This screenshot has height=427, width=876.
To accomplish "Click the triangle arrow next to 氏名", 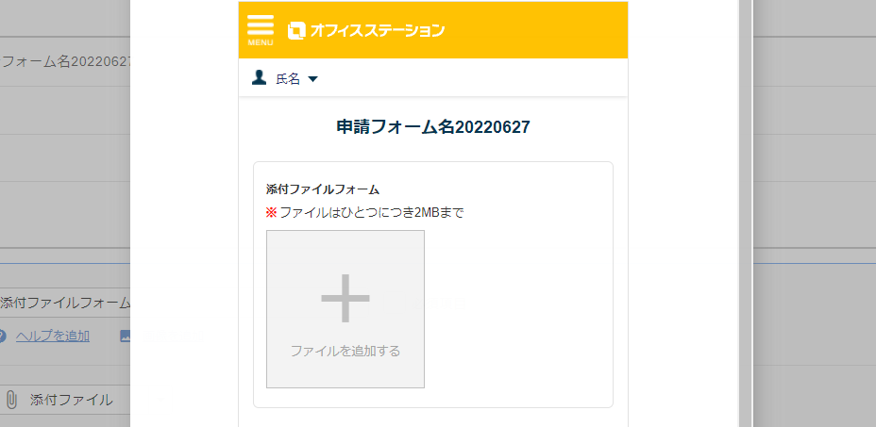I will point(312,79).
